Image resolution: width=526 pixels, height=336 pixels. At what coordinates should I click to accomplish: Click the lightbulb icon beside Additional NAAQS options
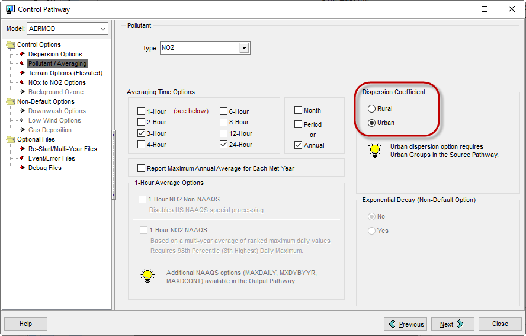tap(147, 276)
